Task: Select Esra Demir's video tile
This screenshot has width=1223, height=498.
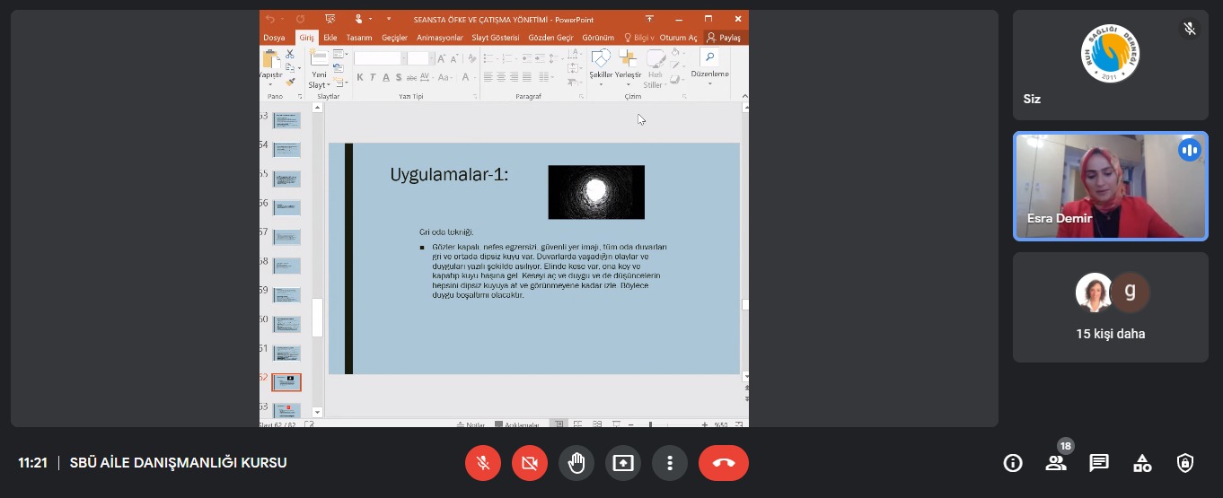Action: tap(1110, 187)
